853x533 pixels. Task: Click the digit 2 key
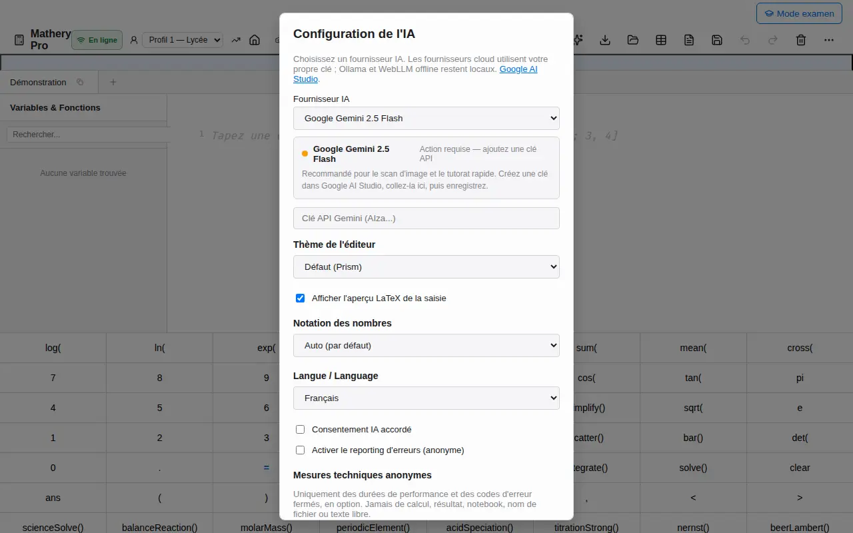pyautogui.click(x=160, y=438)
